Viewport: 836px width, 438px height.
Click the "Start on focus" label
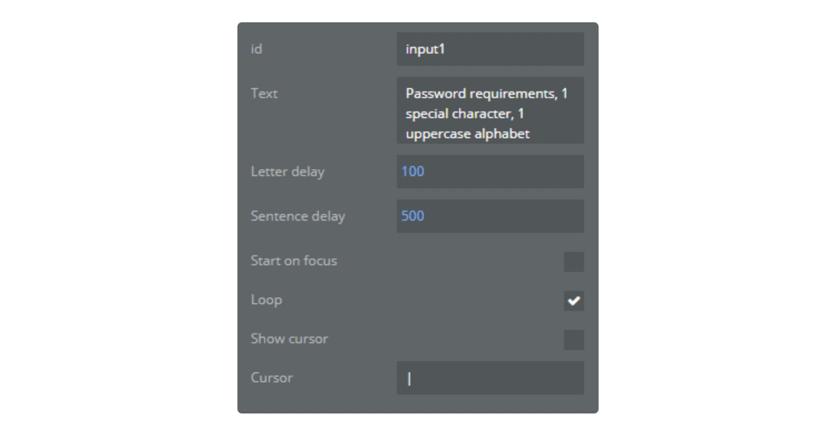(x=294, y=261)
